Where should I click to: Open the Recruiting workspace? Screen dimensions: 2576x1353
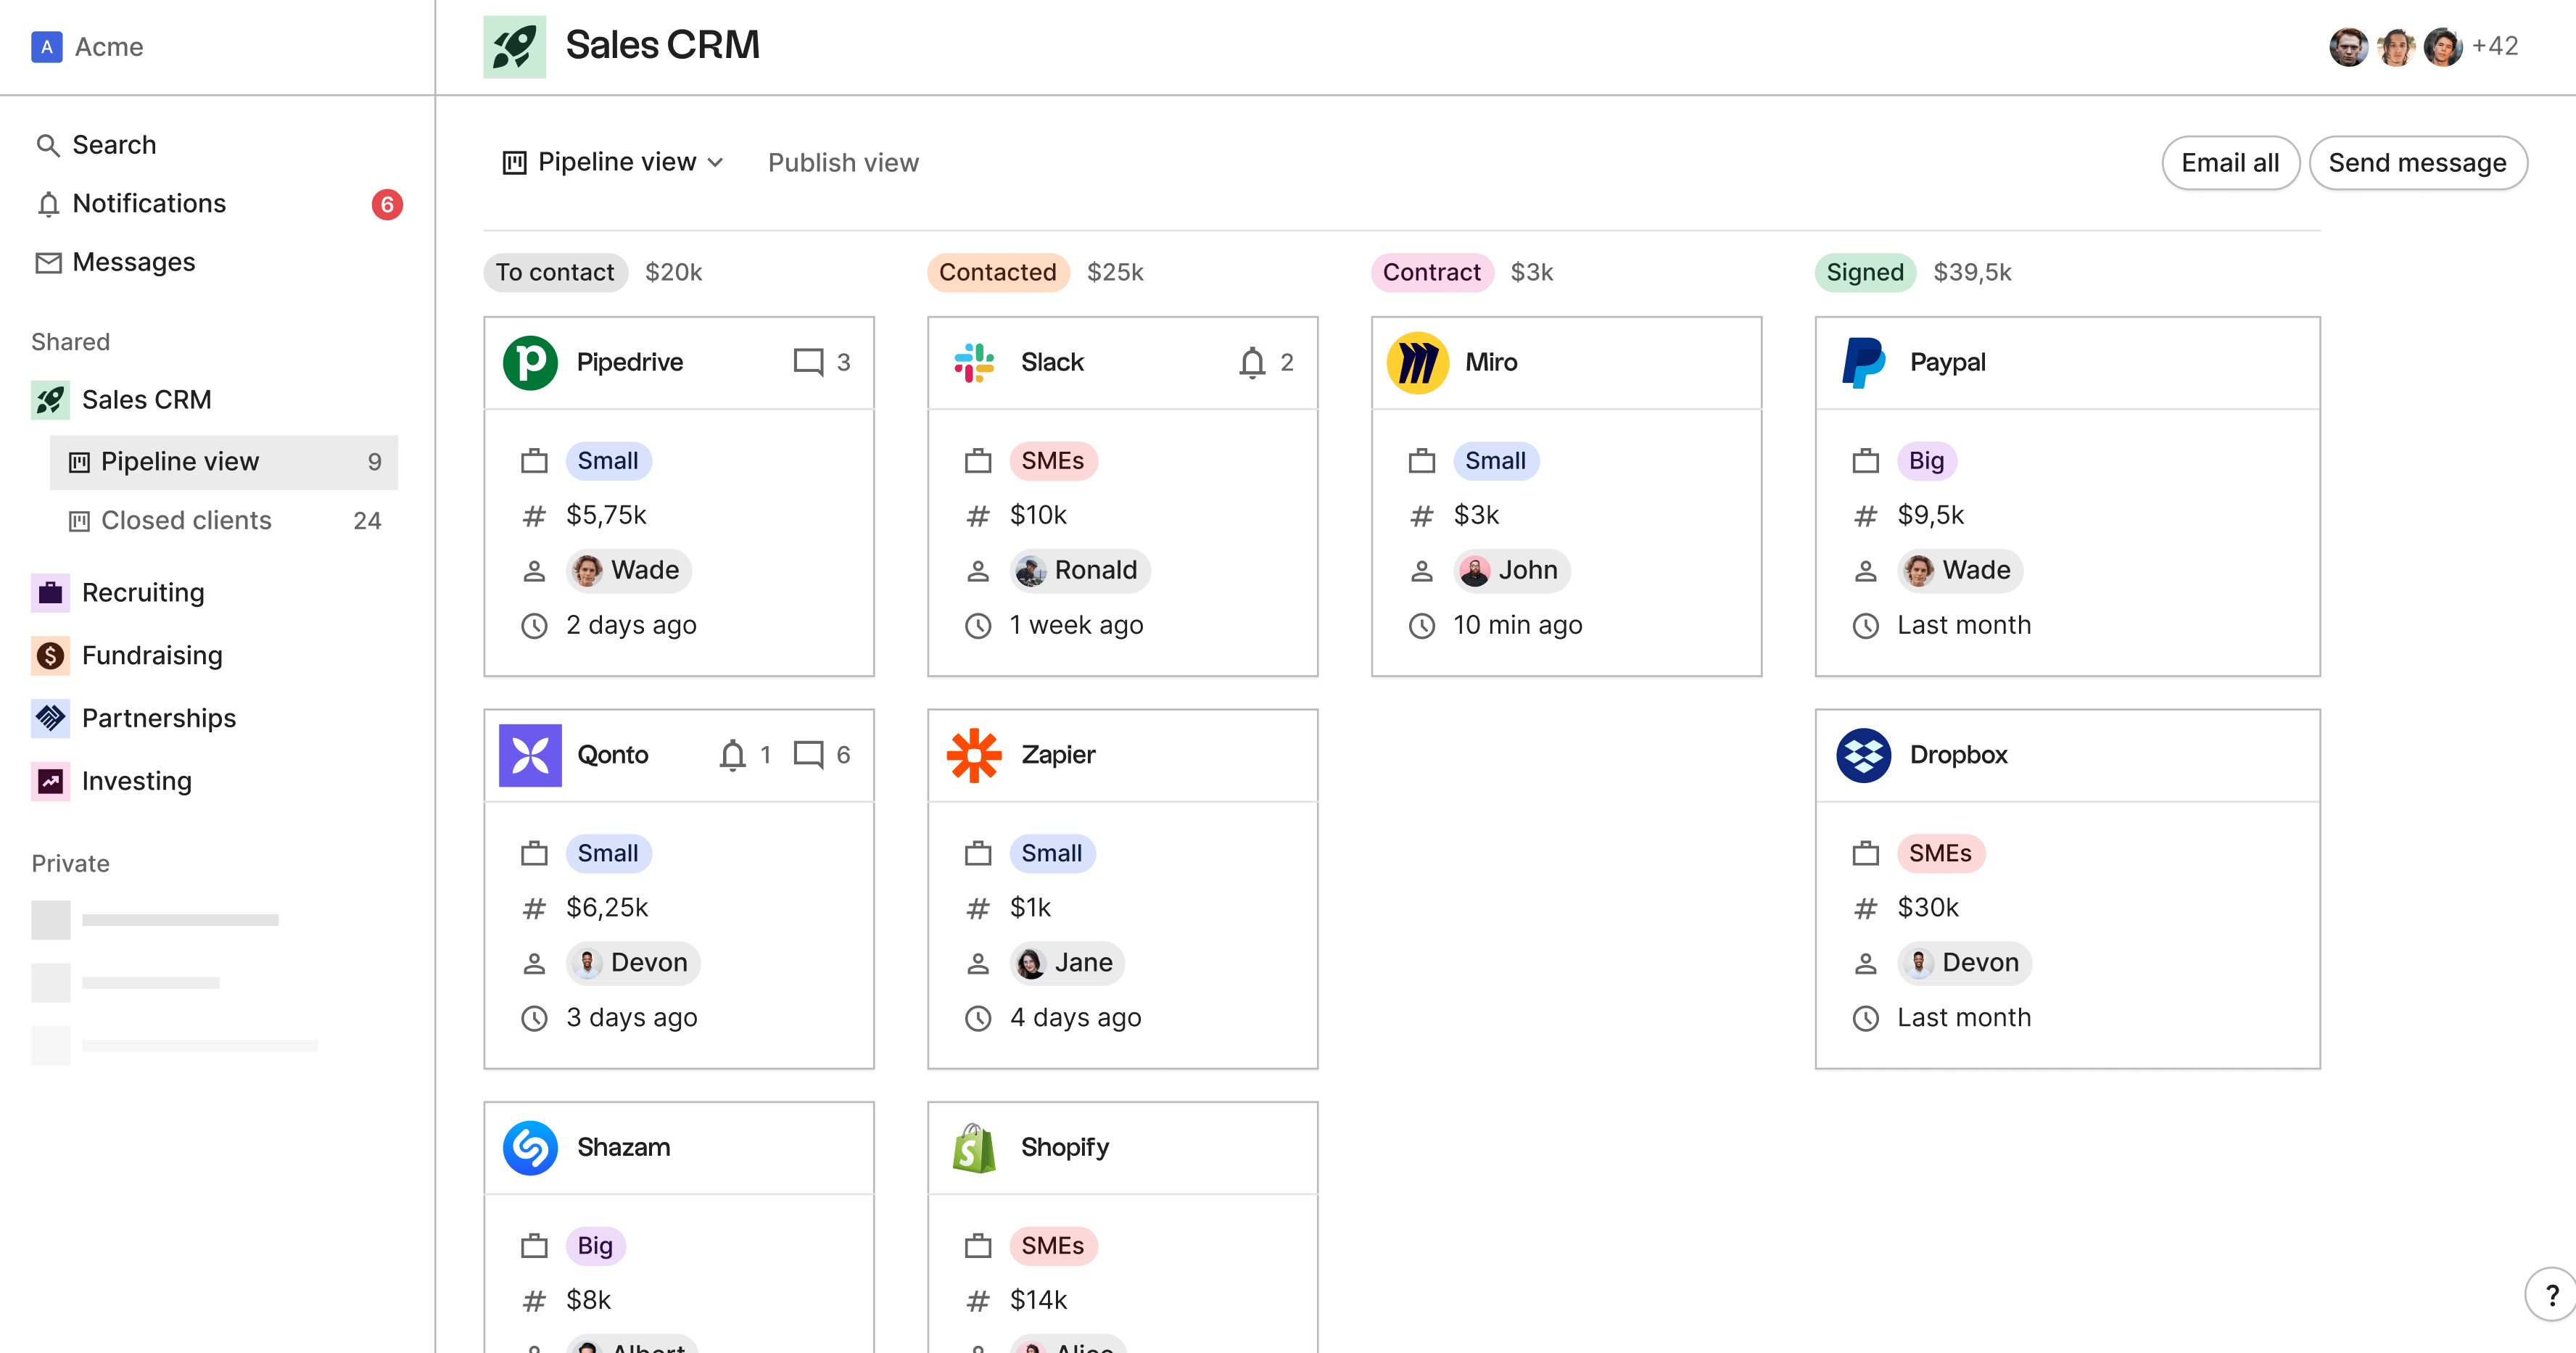pos(143,593)
